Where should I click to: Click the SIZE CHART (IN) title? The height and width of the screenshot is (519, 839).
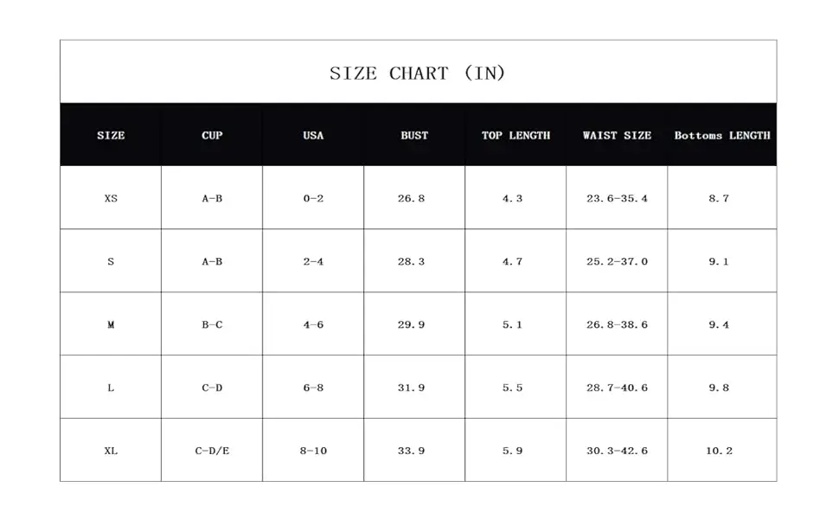pyautogui.click(x=418, y=74)
